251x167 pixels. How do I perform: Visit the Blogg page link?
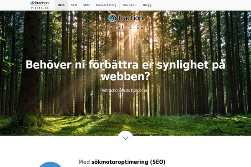(x=147, y=5)
